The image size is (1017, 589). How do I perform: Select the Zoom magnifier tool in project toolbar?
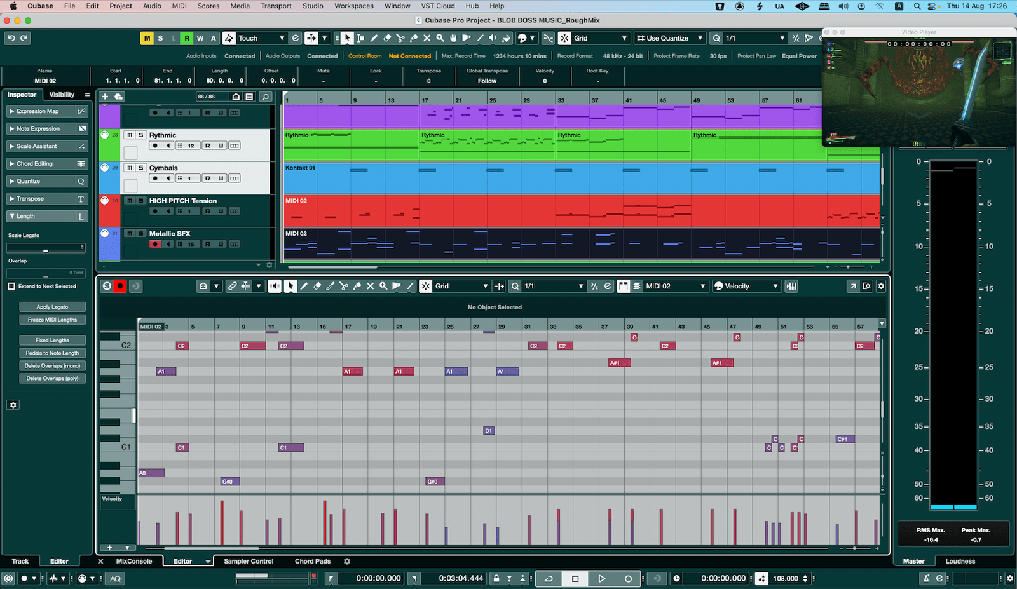pos(440,38)
